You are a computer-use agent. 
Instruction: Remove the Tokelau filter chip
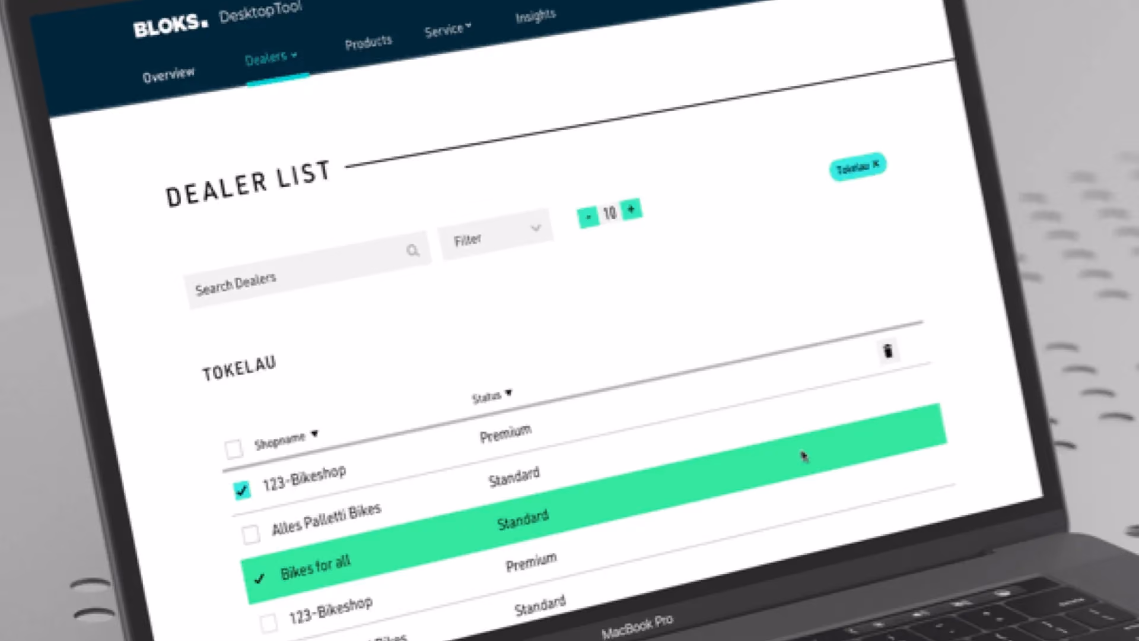coord(876,164)
